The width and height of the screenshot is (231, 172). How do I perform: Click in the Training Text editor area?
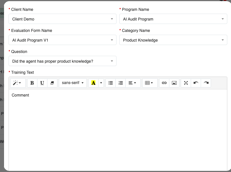tap(118, 128)
